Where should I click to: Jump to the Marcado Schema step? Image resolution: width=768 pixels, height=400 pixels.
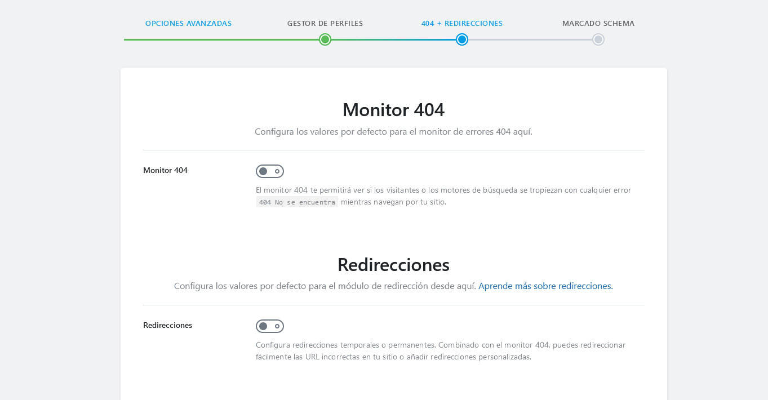(598, 24)
